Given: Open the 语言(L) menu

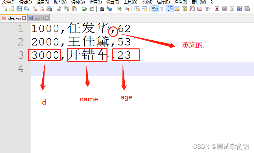Looking at the screenshot, I should pyautogui.click(x=95, y=2).
